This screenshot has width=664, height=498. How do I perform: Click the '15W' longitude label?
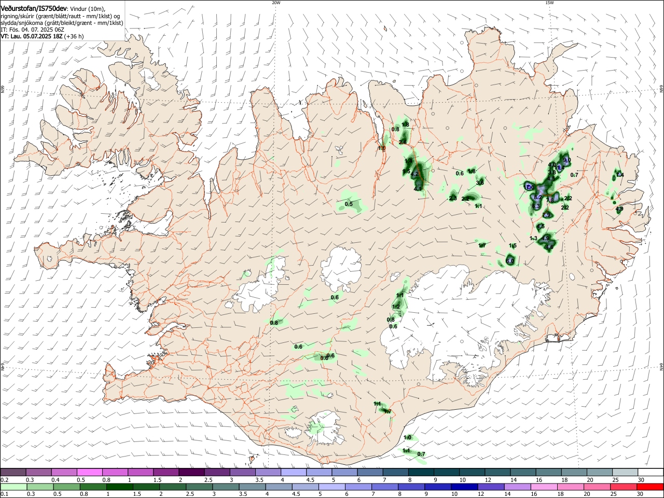point(549,3)
